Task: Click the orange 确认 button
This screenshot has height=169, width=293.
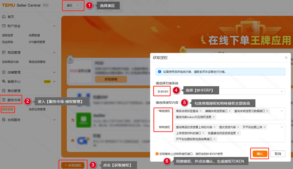Action: [x=260, y=154]
